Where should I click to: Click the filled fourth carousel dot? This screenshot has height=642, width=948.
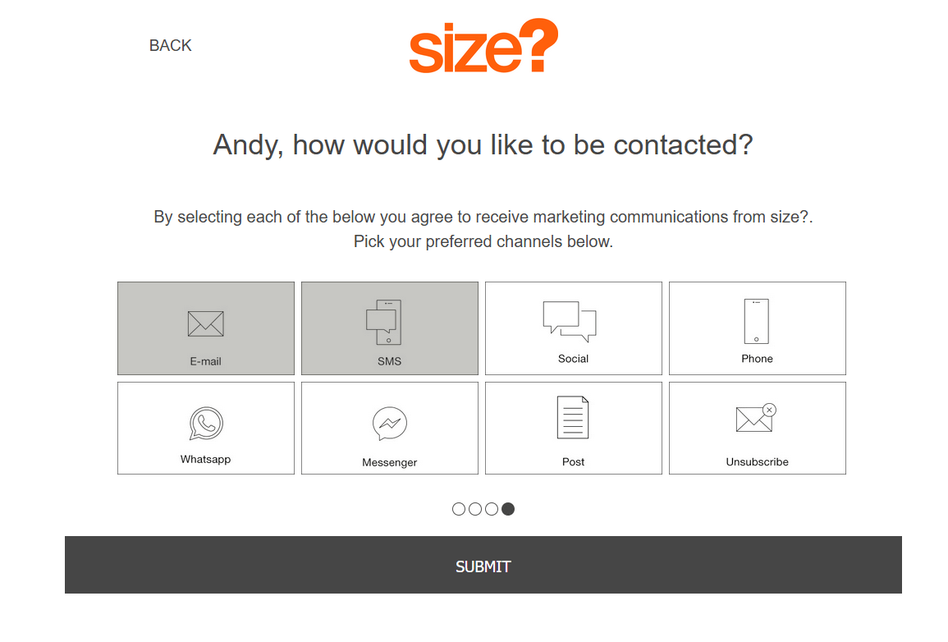(508, 509)
